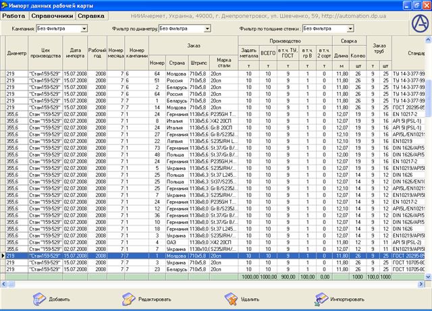This screenshot has height=311, width=432.
Task: Click the Редактировать hand icon
Action: pyautogui.click(x=128, y=299)
